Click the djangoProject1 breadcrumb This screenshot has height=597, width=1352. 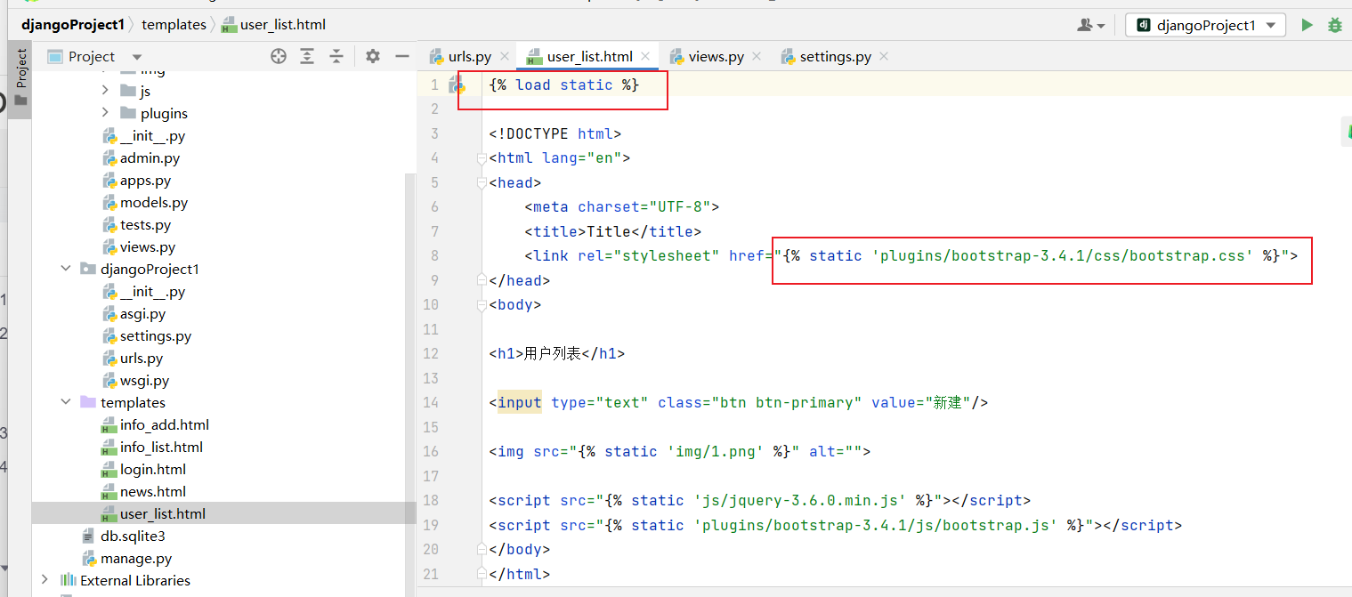(x=72, y=24)
